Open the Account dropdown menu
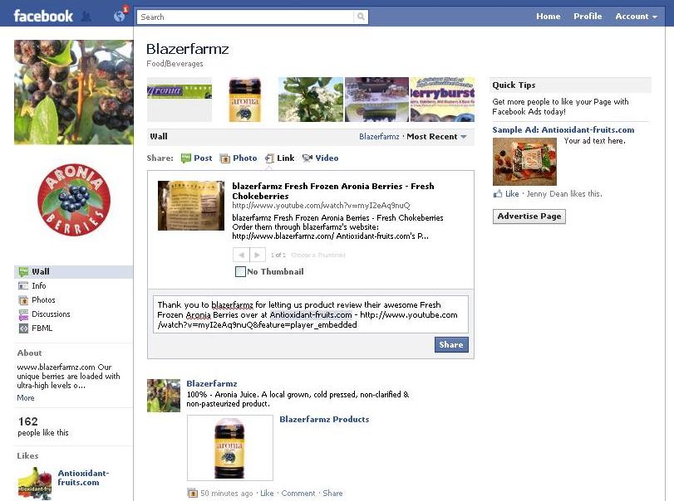 coord(636,17)
